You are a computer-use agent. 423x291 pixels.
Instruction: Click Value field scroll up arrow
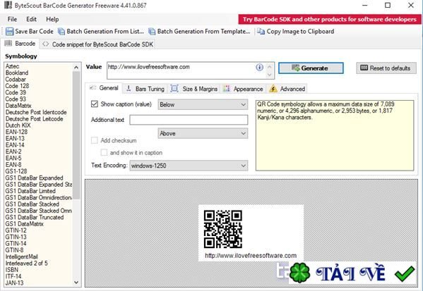pos(269,66)
